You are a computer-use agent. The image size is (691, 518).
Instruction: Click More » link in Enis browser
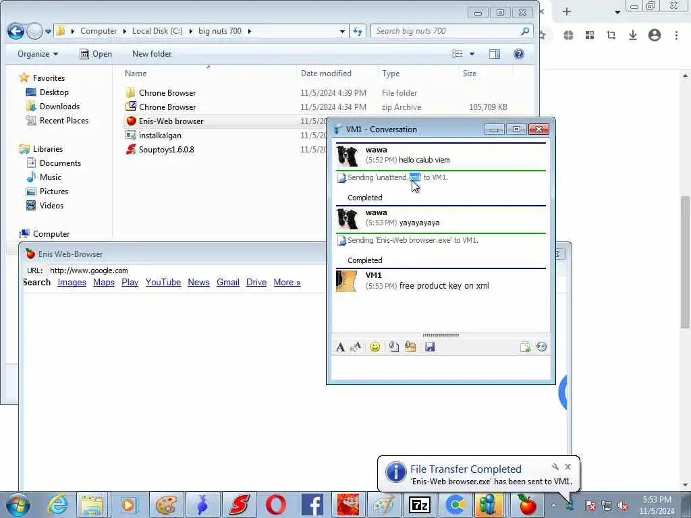[287, 283]
